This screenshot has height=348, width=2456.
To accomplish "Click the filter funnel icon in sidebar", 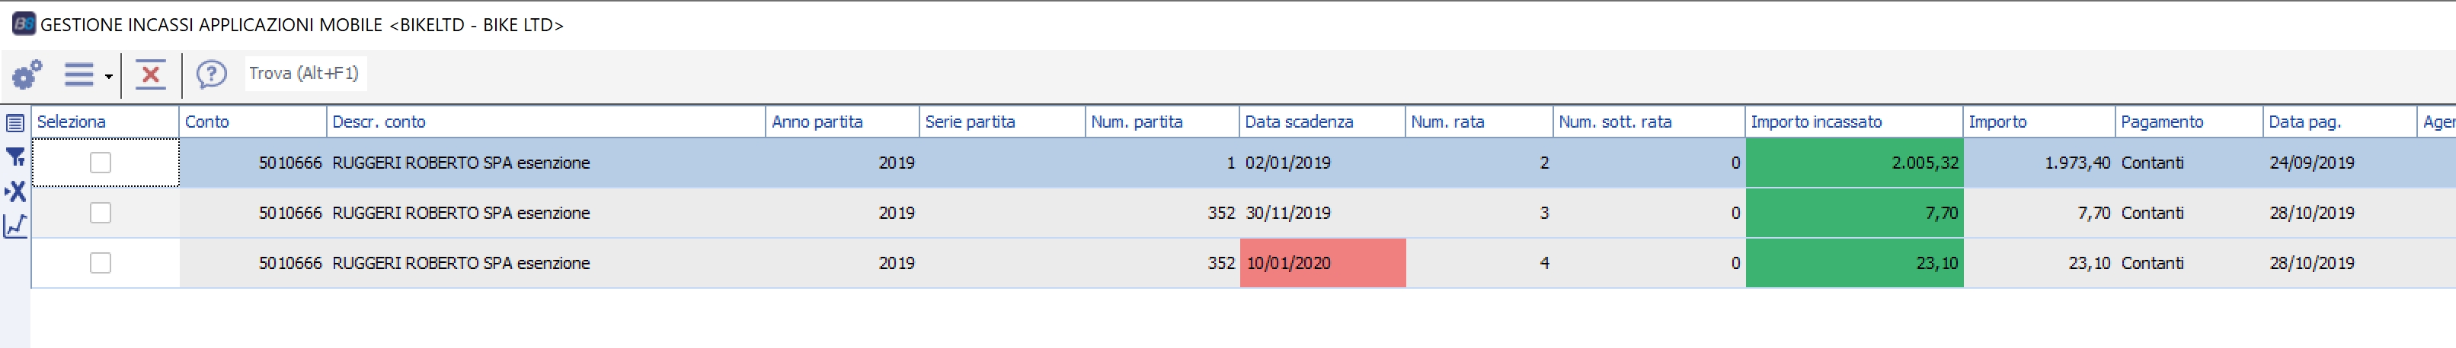I will pos(15,157).
